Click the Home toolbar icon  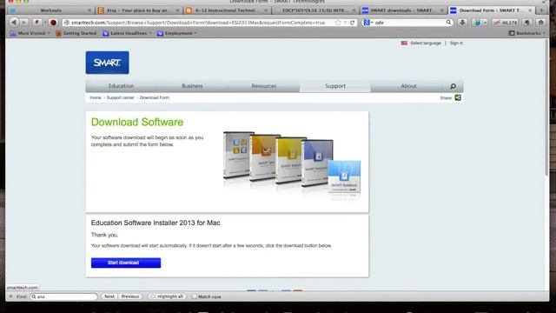tap(540, 23)
